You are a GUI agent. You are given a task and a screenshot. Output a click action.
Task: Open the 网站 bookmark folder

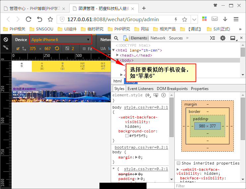pos(142,29)
